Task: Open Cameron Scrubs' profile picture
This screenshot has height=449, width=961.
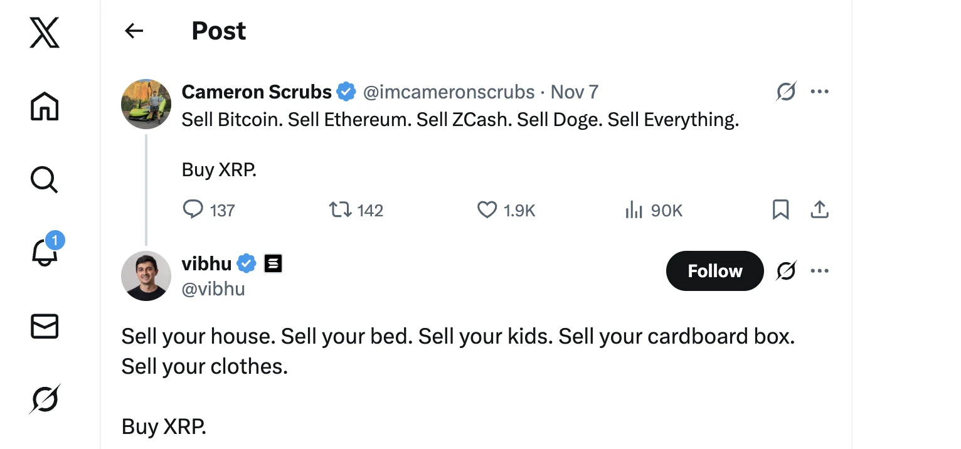Action: click(146, 103)
